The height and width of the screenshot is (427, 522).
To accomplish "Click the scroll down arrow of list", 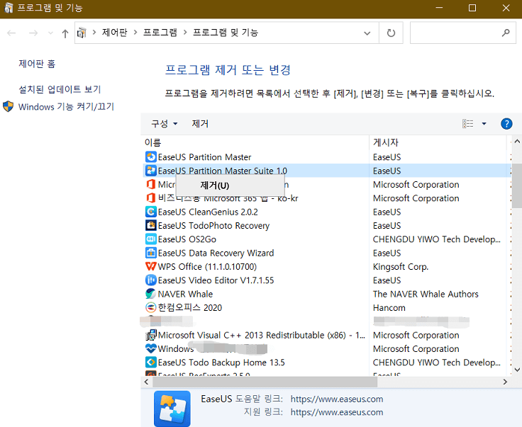I will pyautogui.click(x=516, y=370).
